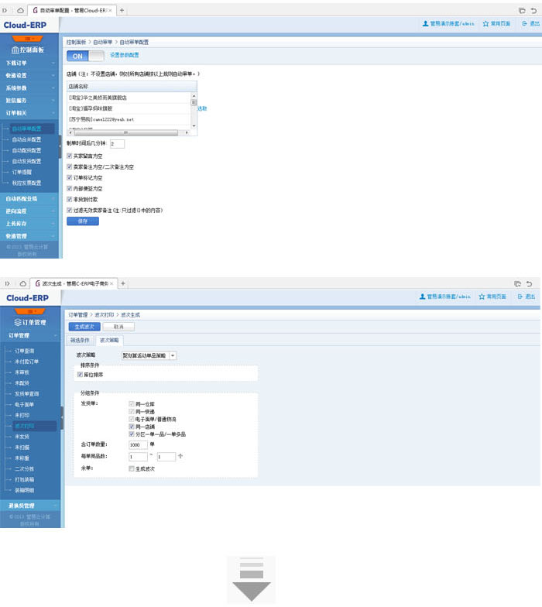Check the 余单 生成波次 checkbox
Image resolution: width=542 pixels, height=607 pixels.
(x=132, y=468)
